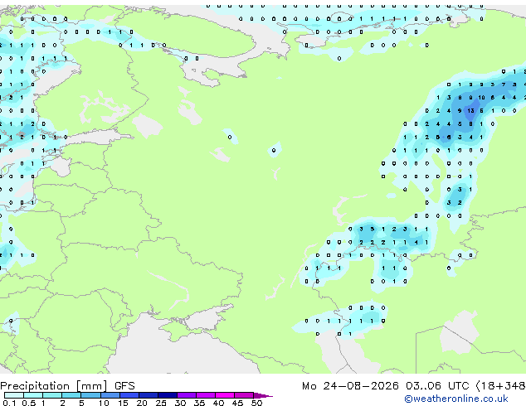
Task: Click the '15' legend scale label
Action: [123, 403]
